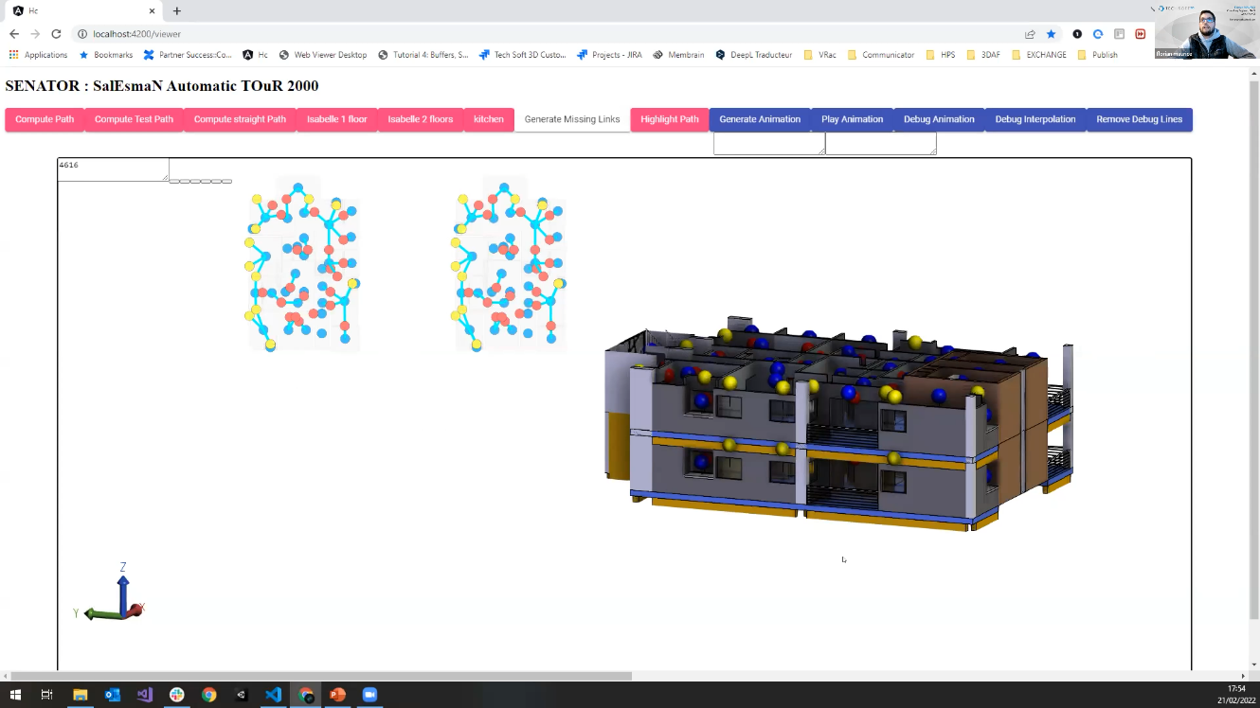1260x708 pixels.
Task: Open Slack from the taskbar
Action: pyautogui.click(x=176, y=695)
